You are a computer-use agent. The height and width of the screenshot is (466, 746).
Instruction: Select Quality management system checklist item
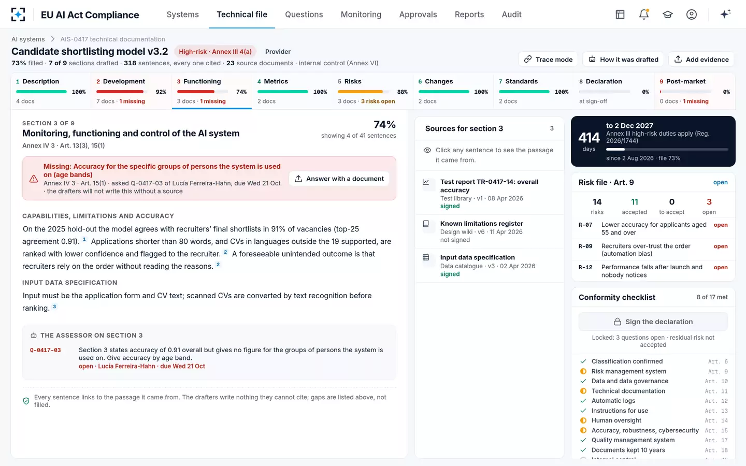click(x=653, y=440)
